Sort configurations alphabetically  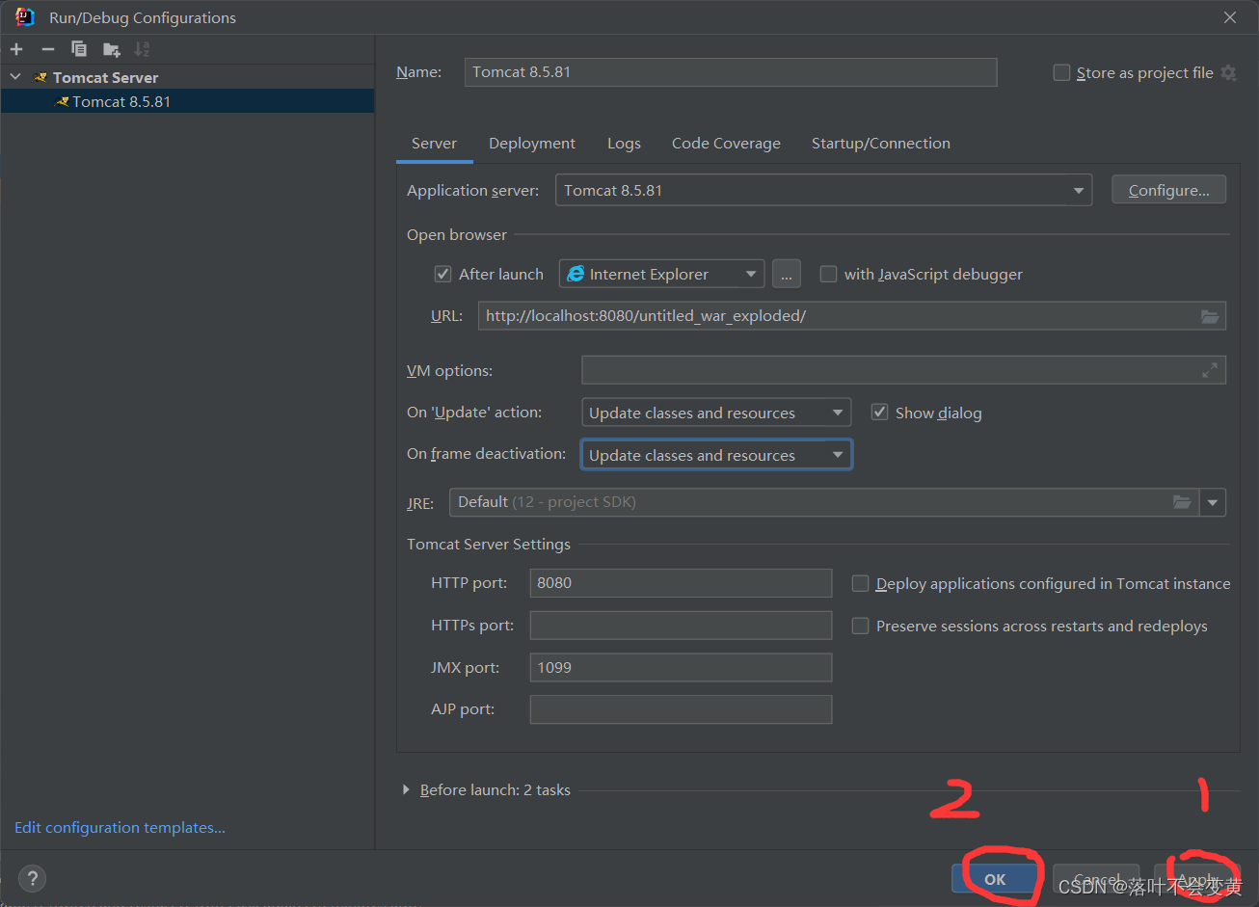[142, 49]
